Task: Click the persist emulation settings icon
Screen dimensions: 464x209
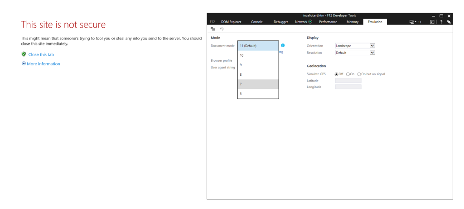Action: [x=213, y=29]
